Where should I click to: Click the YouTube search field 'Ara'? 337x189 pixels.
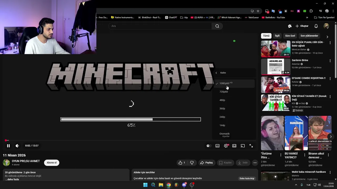pos(160,26)
